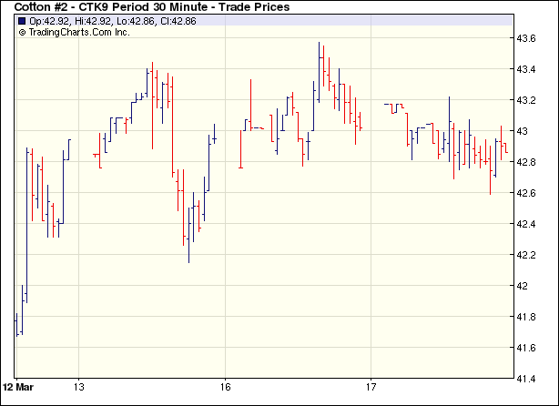Image resolution: width=559 pixels, height=406 pixels.
Task: Click the 41.6 price axis label
Action: 528,348
